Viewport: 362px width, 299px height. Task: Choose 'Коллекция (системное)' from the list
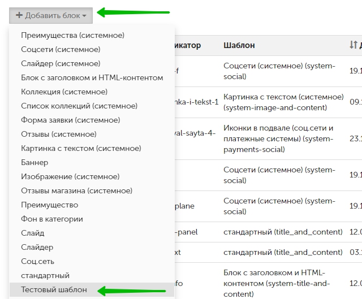point(64,92)
